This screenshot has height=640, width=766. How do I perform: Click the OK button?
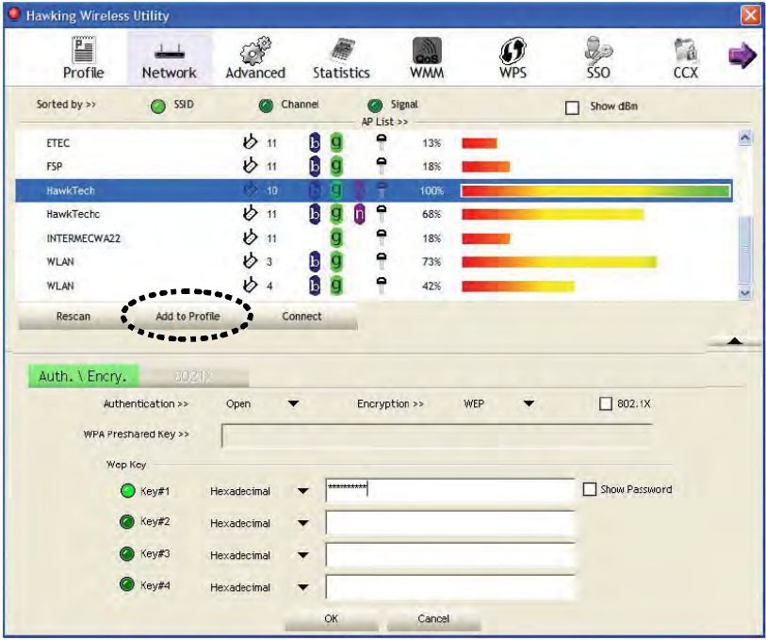point(332,618)
